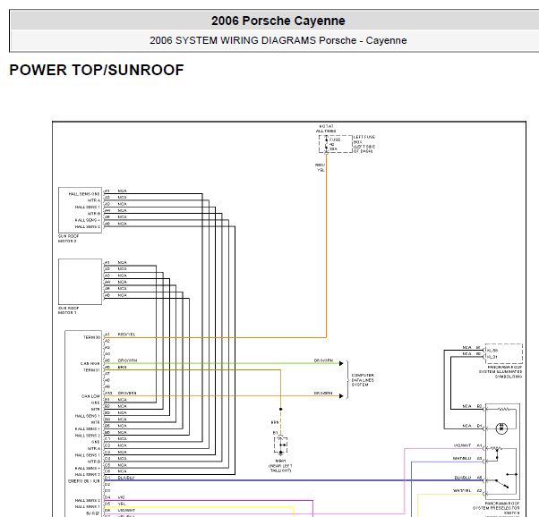Viewport: 539px width, 517px height.
Task: Click the "VIO" wire label at pin D4
Action: (121, 497)
